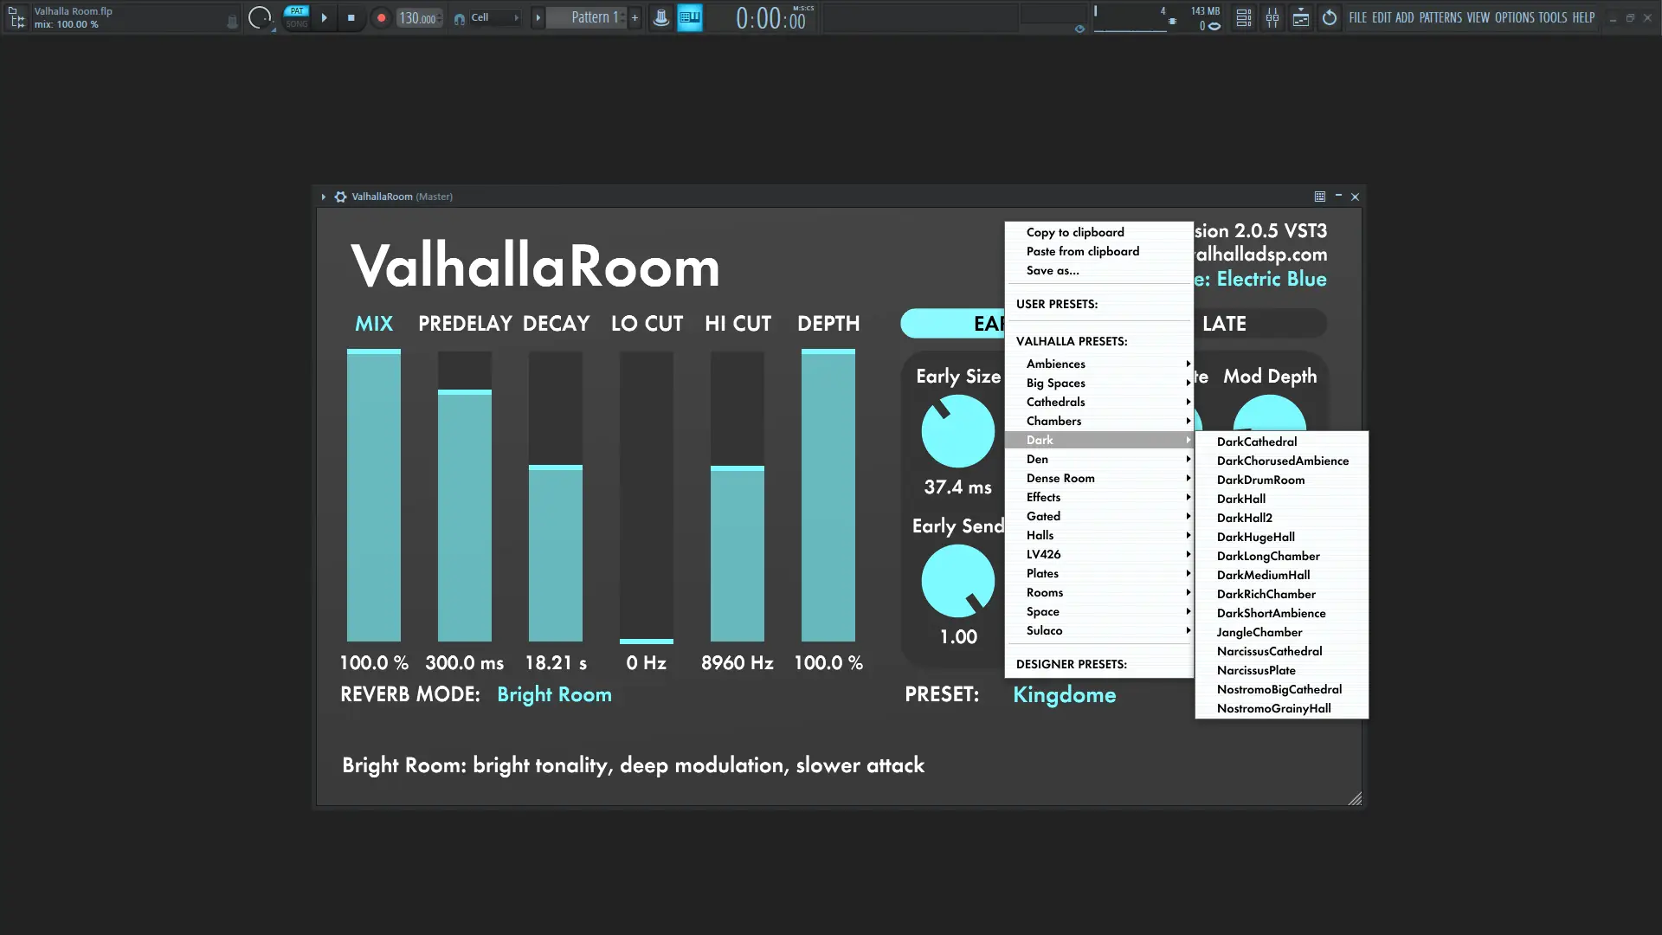Click the undo history circular arrow icon
Image resolution: width=1662 pixels, height=935 pixels.
tap(1330, 17)
